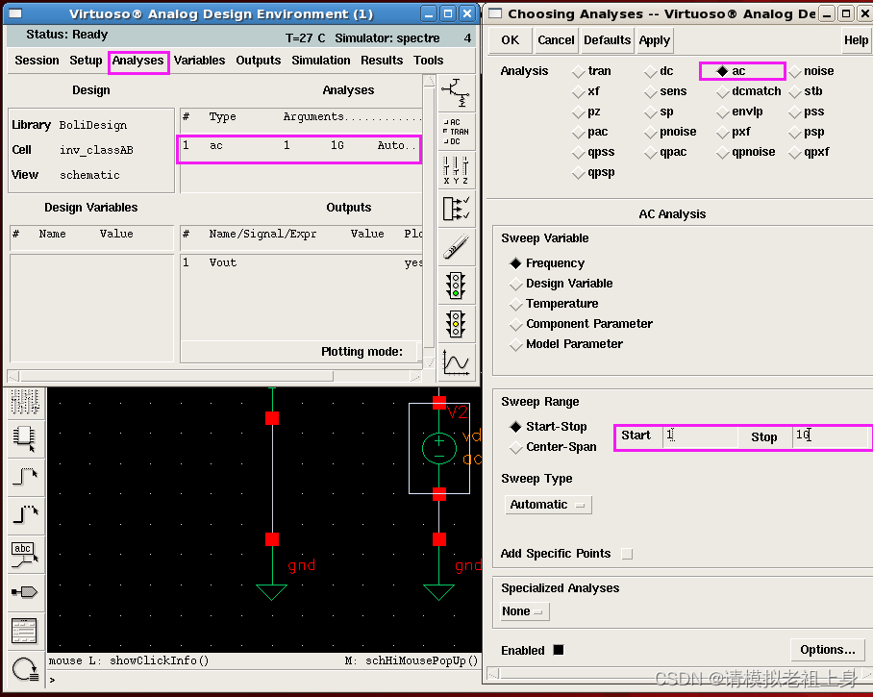Click the yellow traffic light Stop icon
This screenshot has width=873, height=697.
point(456,324)
